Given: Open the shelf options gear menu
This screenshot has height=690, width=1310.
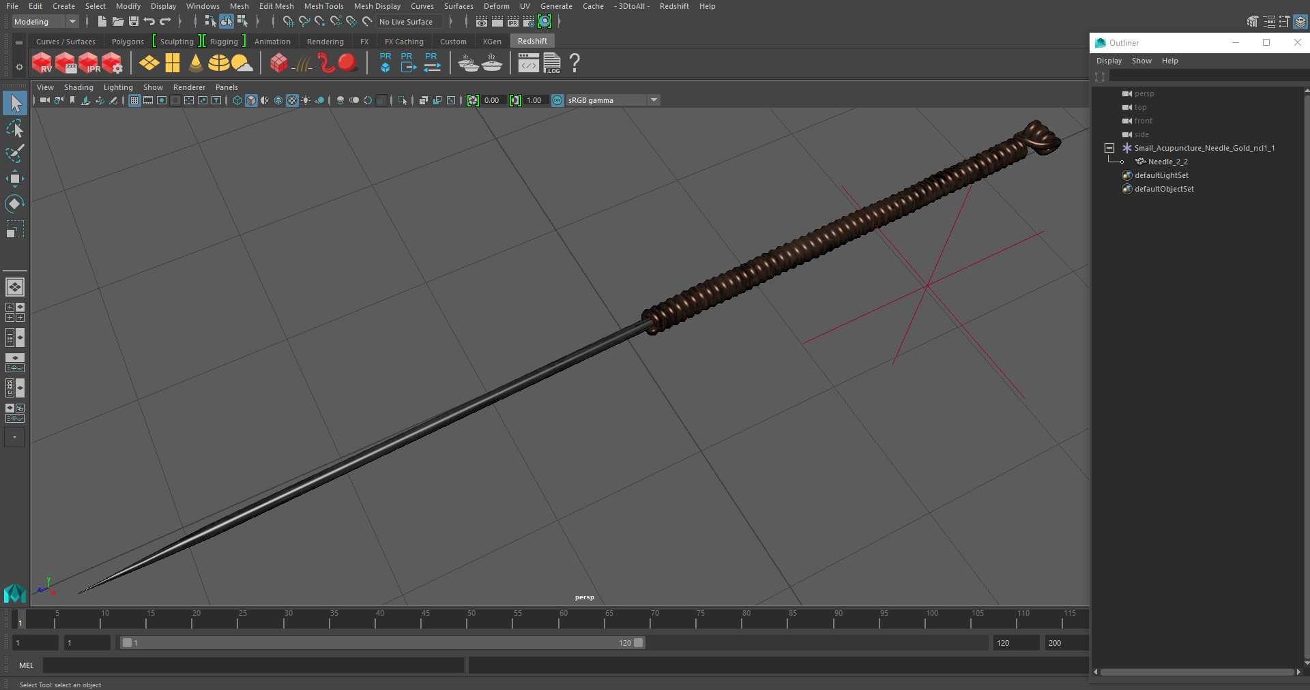Looking at the screenshot, I should (x=19, y=67).
